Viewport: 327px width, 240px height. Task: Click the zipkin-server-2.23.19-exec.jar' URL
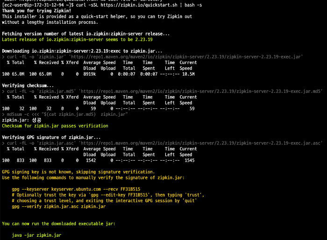[185, 56]
